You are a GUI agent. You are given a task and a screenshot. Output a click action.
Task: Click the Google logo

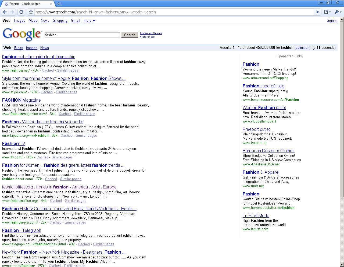[22, 34]
